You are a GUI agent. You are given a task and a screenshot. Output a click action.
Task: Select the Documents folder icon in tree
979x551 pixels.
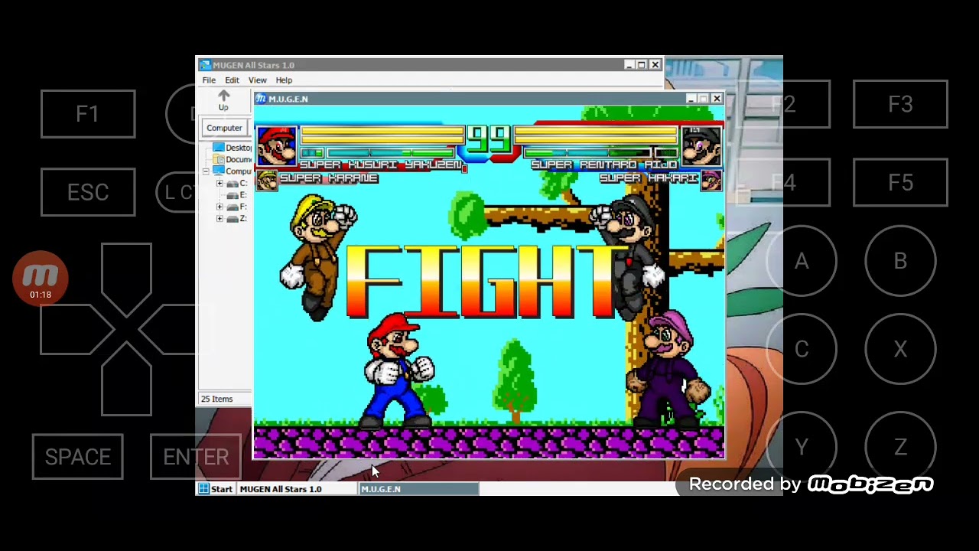219,159
